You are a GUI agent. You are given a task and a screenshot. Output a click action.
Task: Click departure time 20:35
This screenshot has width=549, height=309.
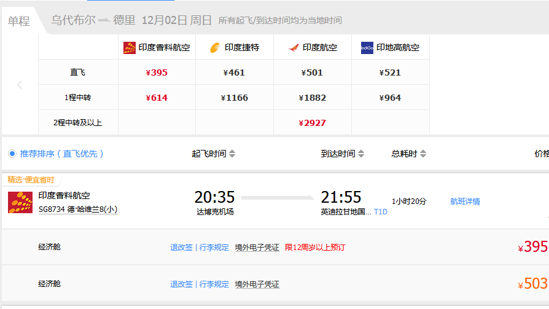215,197
